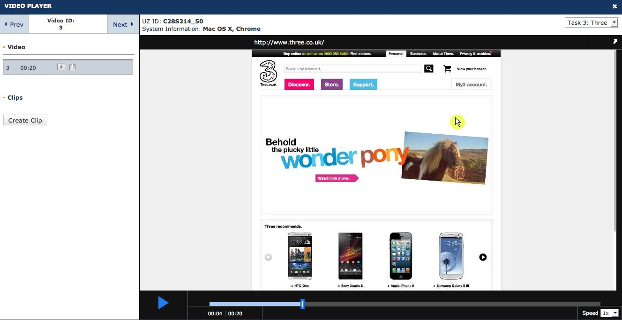Select the Apple iPhone 5 phone image
622x320 pixels.
pos(401,256)
